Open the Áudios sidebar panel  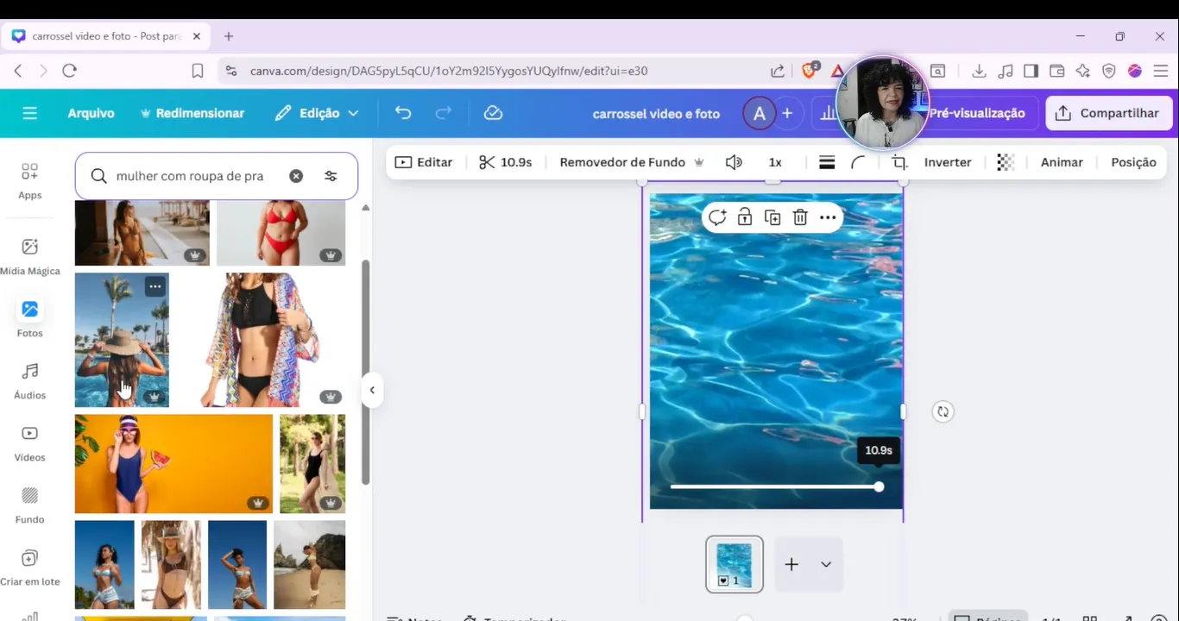point(29,380)
